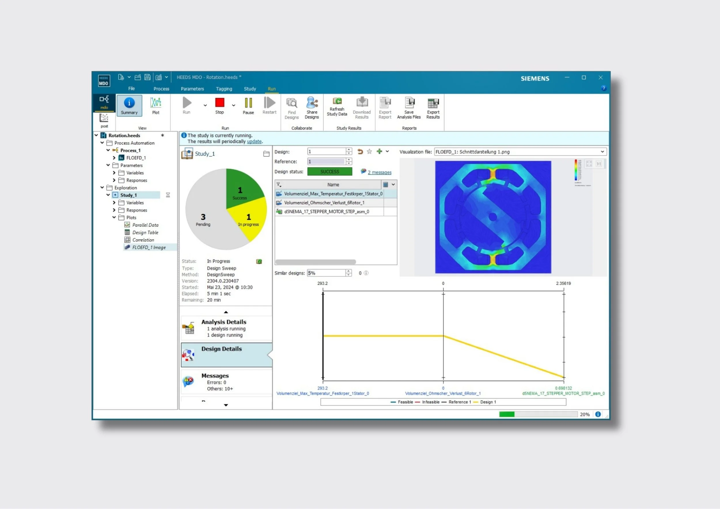Open the Parameters ribbon tab
The height and width of the screenshot is (509, 720).
(192, 89)
